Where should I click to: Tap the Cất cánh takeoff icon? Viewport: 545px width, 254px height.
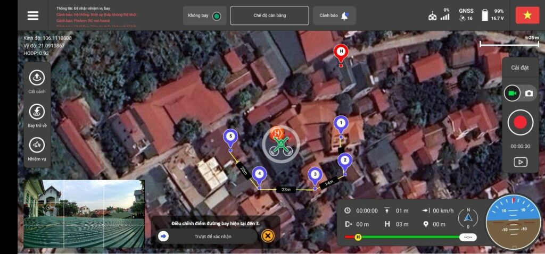(x=37, y=78)
